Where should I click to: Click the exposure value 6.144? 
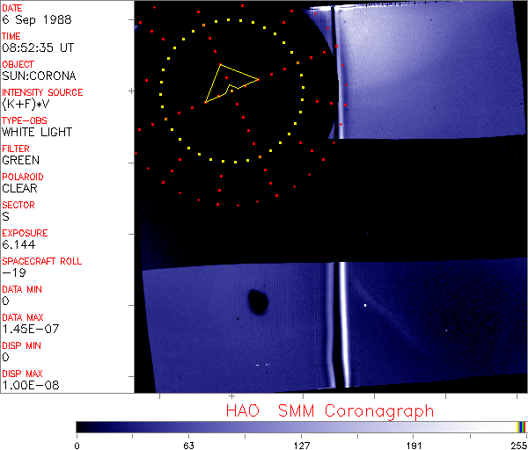18,244
